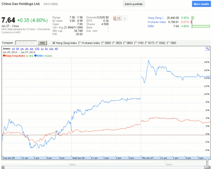Screen dimensions: 213x169
Task: Click the Add to portfolio button
Action: pos(134,4)
